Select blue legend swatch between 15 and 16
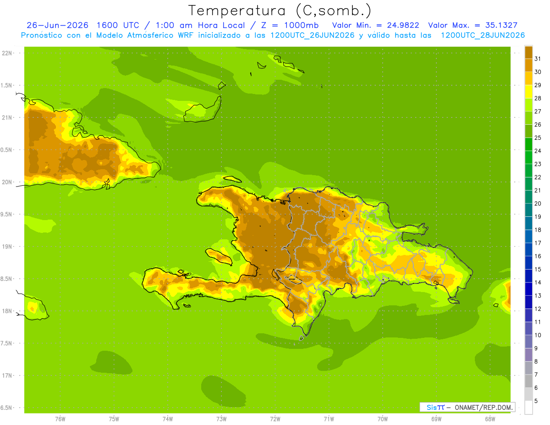This screenshot has height=425, width=550. 528,263
